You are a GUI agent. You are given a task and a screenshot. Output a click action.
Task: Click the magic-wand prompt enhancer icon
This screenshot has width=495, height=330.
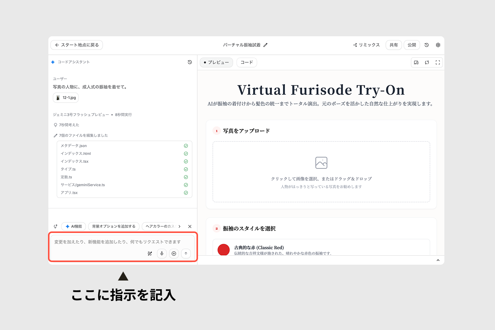(x=150, y=253)
